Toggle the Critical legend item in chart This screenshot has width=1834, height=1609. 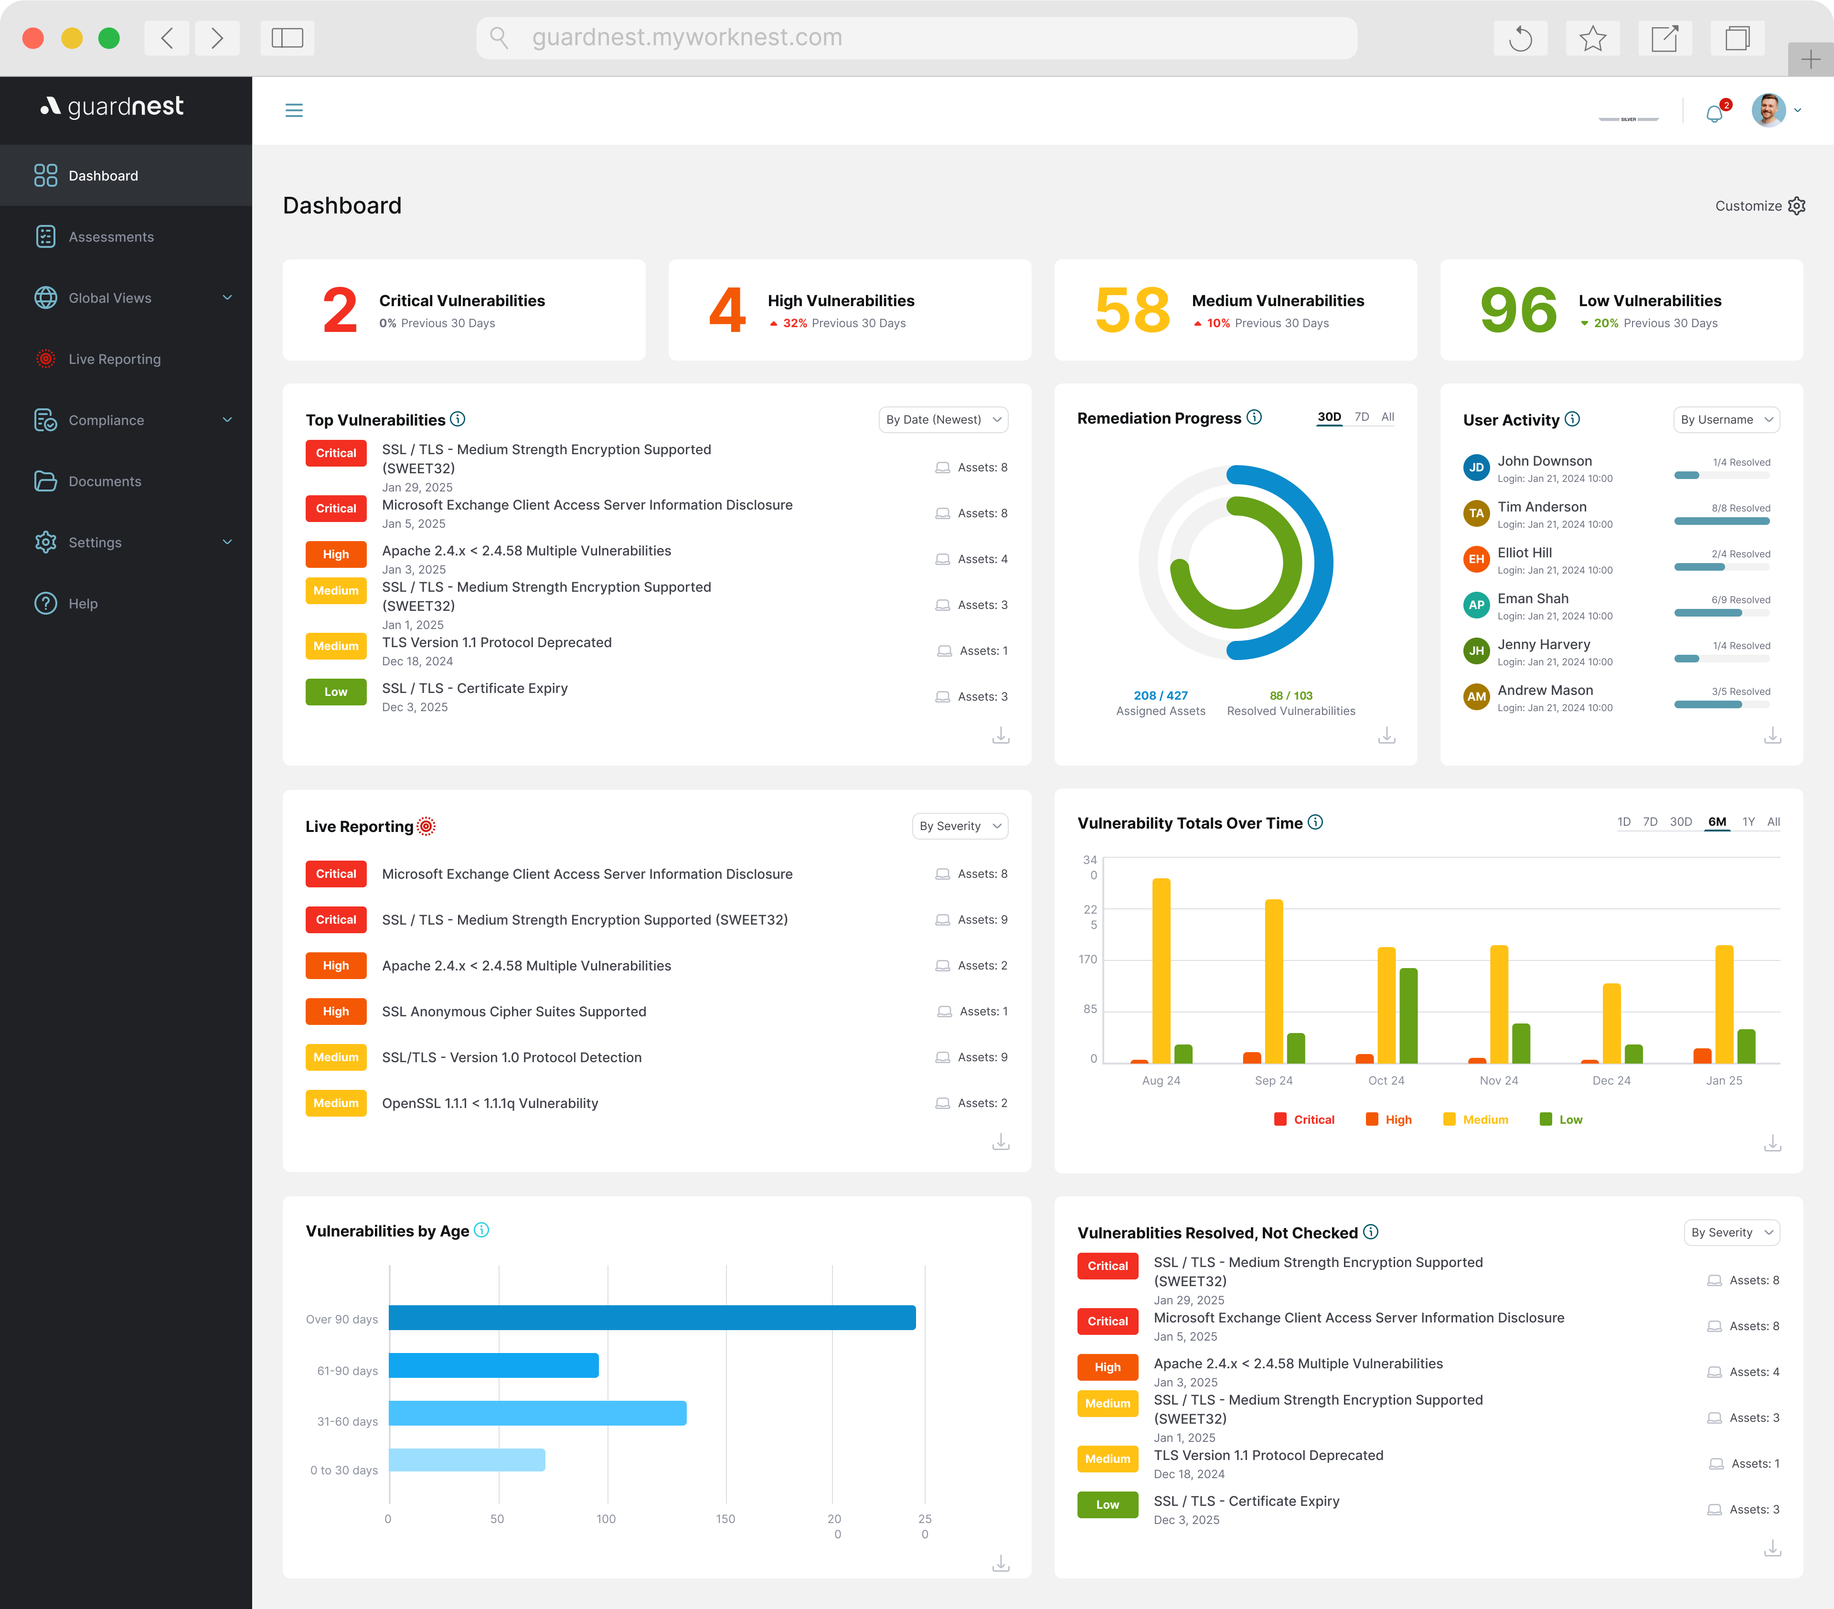(1305, 1119)
